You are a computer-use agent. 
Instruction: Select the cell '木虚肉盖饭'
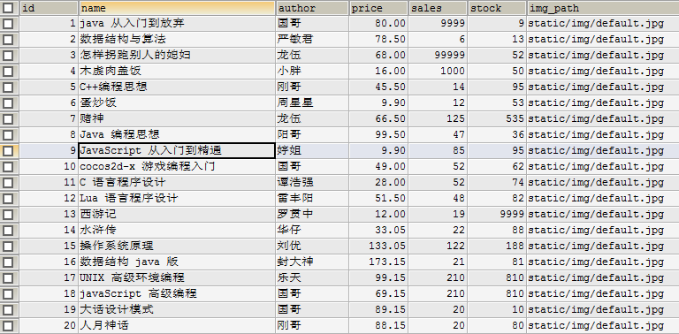[177, 71]
